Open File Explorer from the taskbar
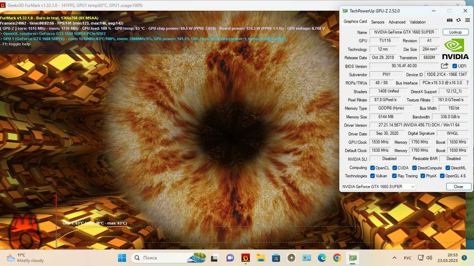This screenshot has height=266, width=474. click(x=261, y=258)
